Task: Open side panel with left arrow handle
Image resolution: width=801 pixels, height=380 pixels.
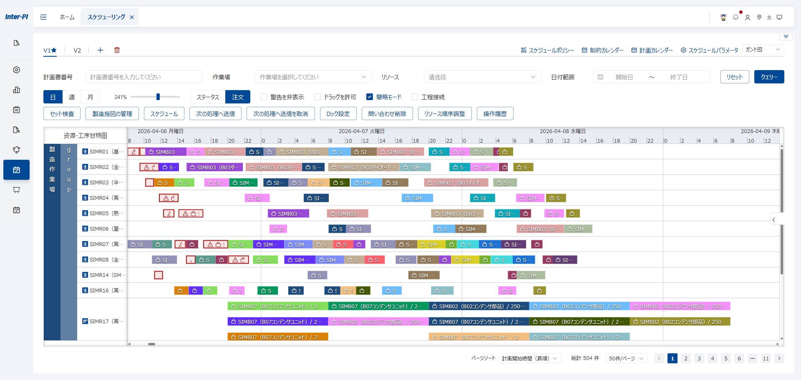Action: [x=774, y=219]
